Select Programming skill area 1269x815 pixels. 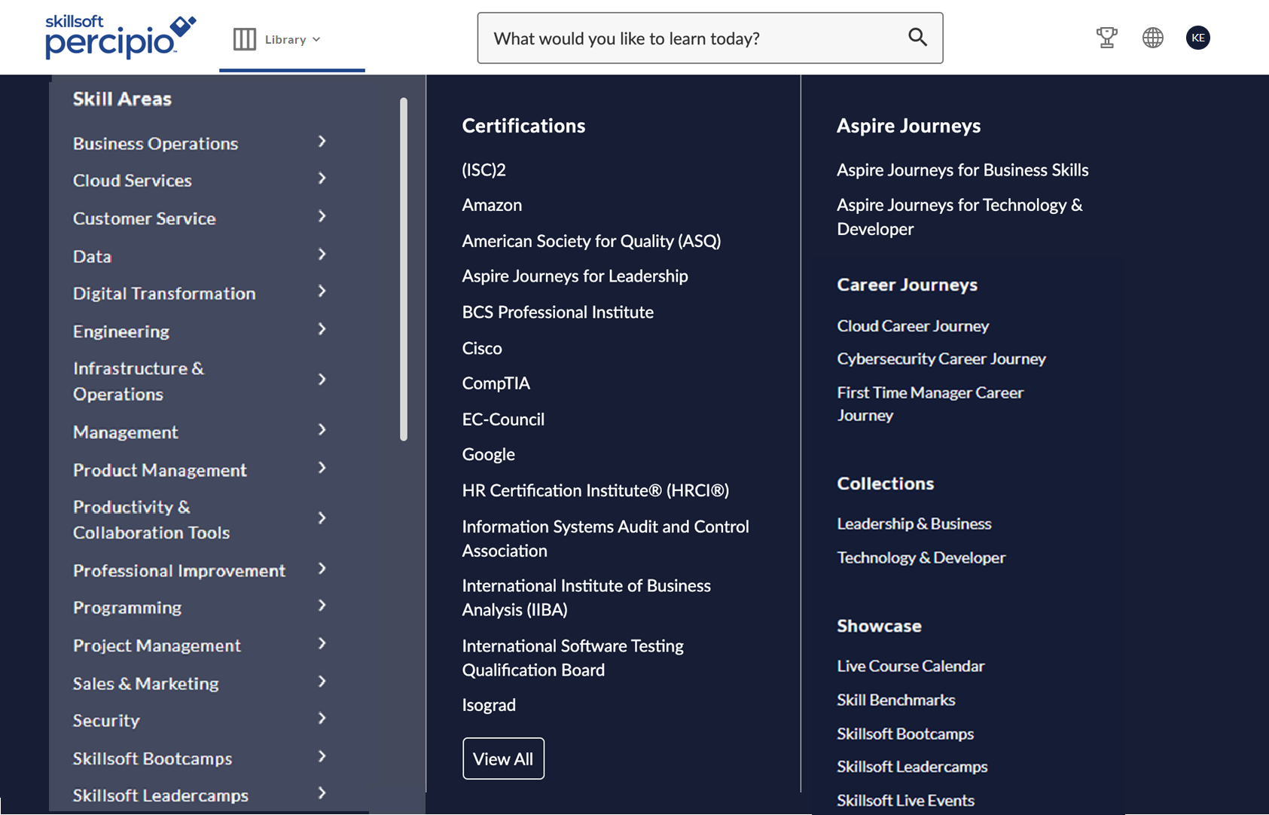pyautogui.click(x=127, y=608)
